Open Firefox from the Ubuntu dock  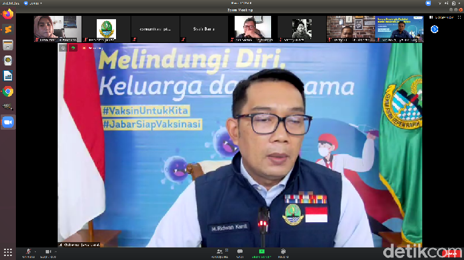[8, 14]
